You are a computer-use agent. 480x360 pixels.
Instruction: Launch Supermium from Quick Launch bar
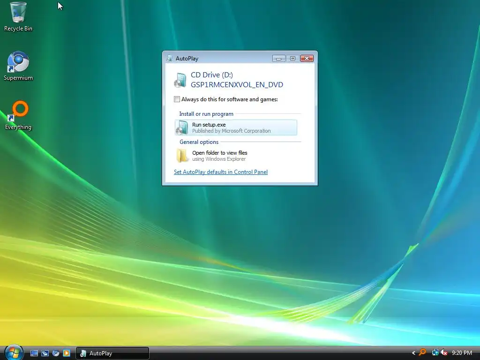pos(56,353)
